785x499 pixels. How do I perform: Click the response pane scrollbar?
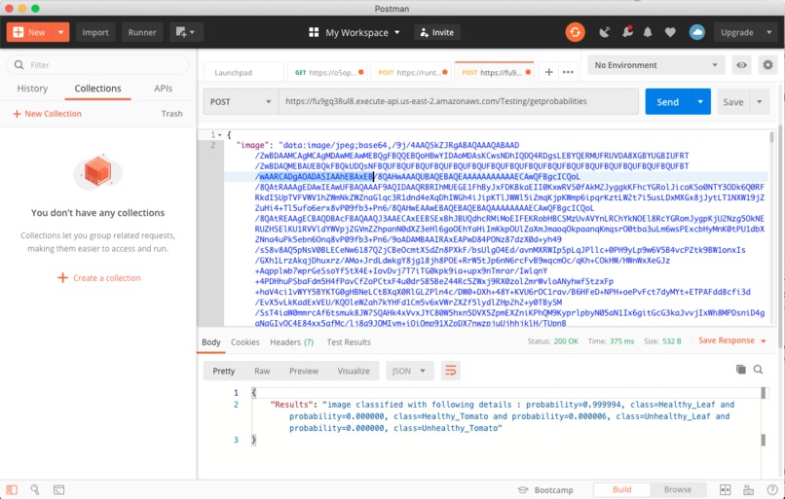(764, 392)
